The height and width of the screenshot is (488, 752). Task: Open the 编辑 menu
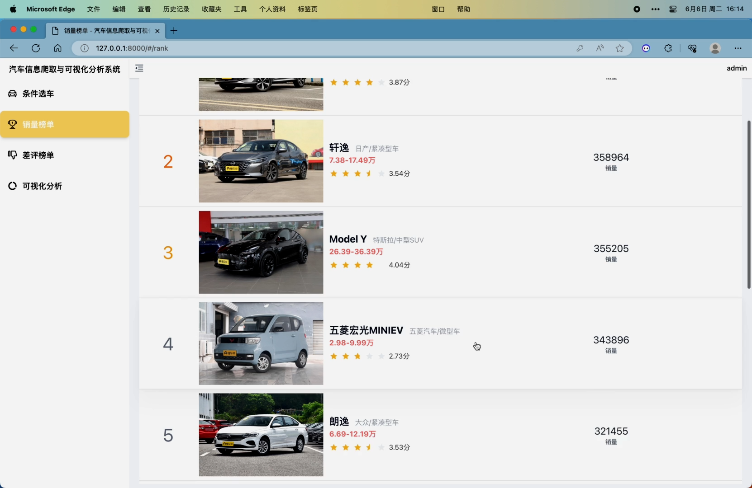119,9
